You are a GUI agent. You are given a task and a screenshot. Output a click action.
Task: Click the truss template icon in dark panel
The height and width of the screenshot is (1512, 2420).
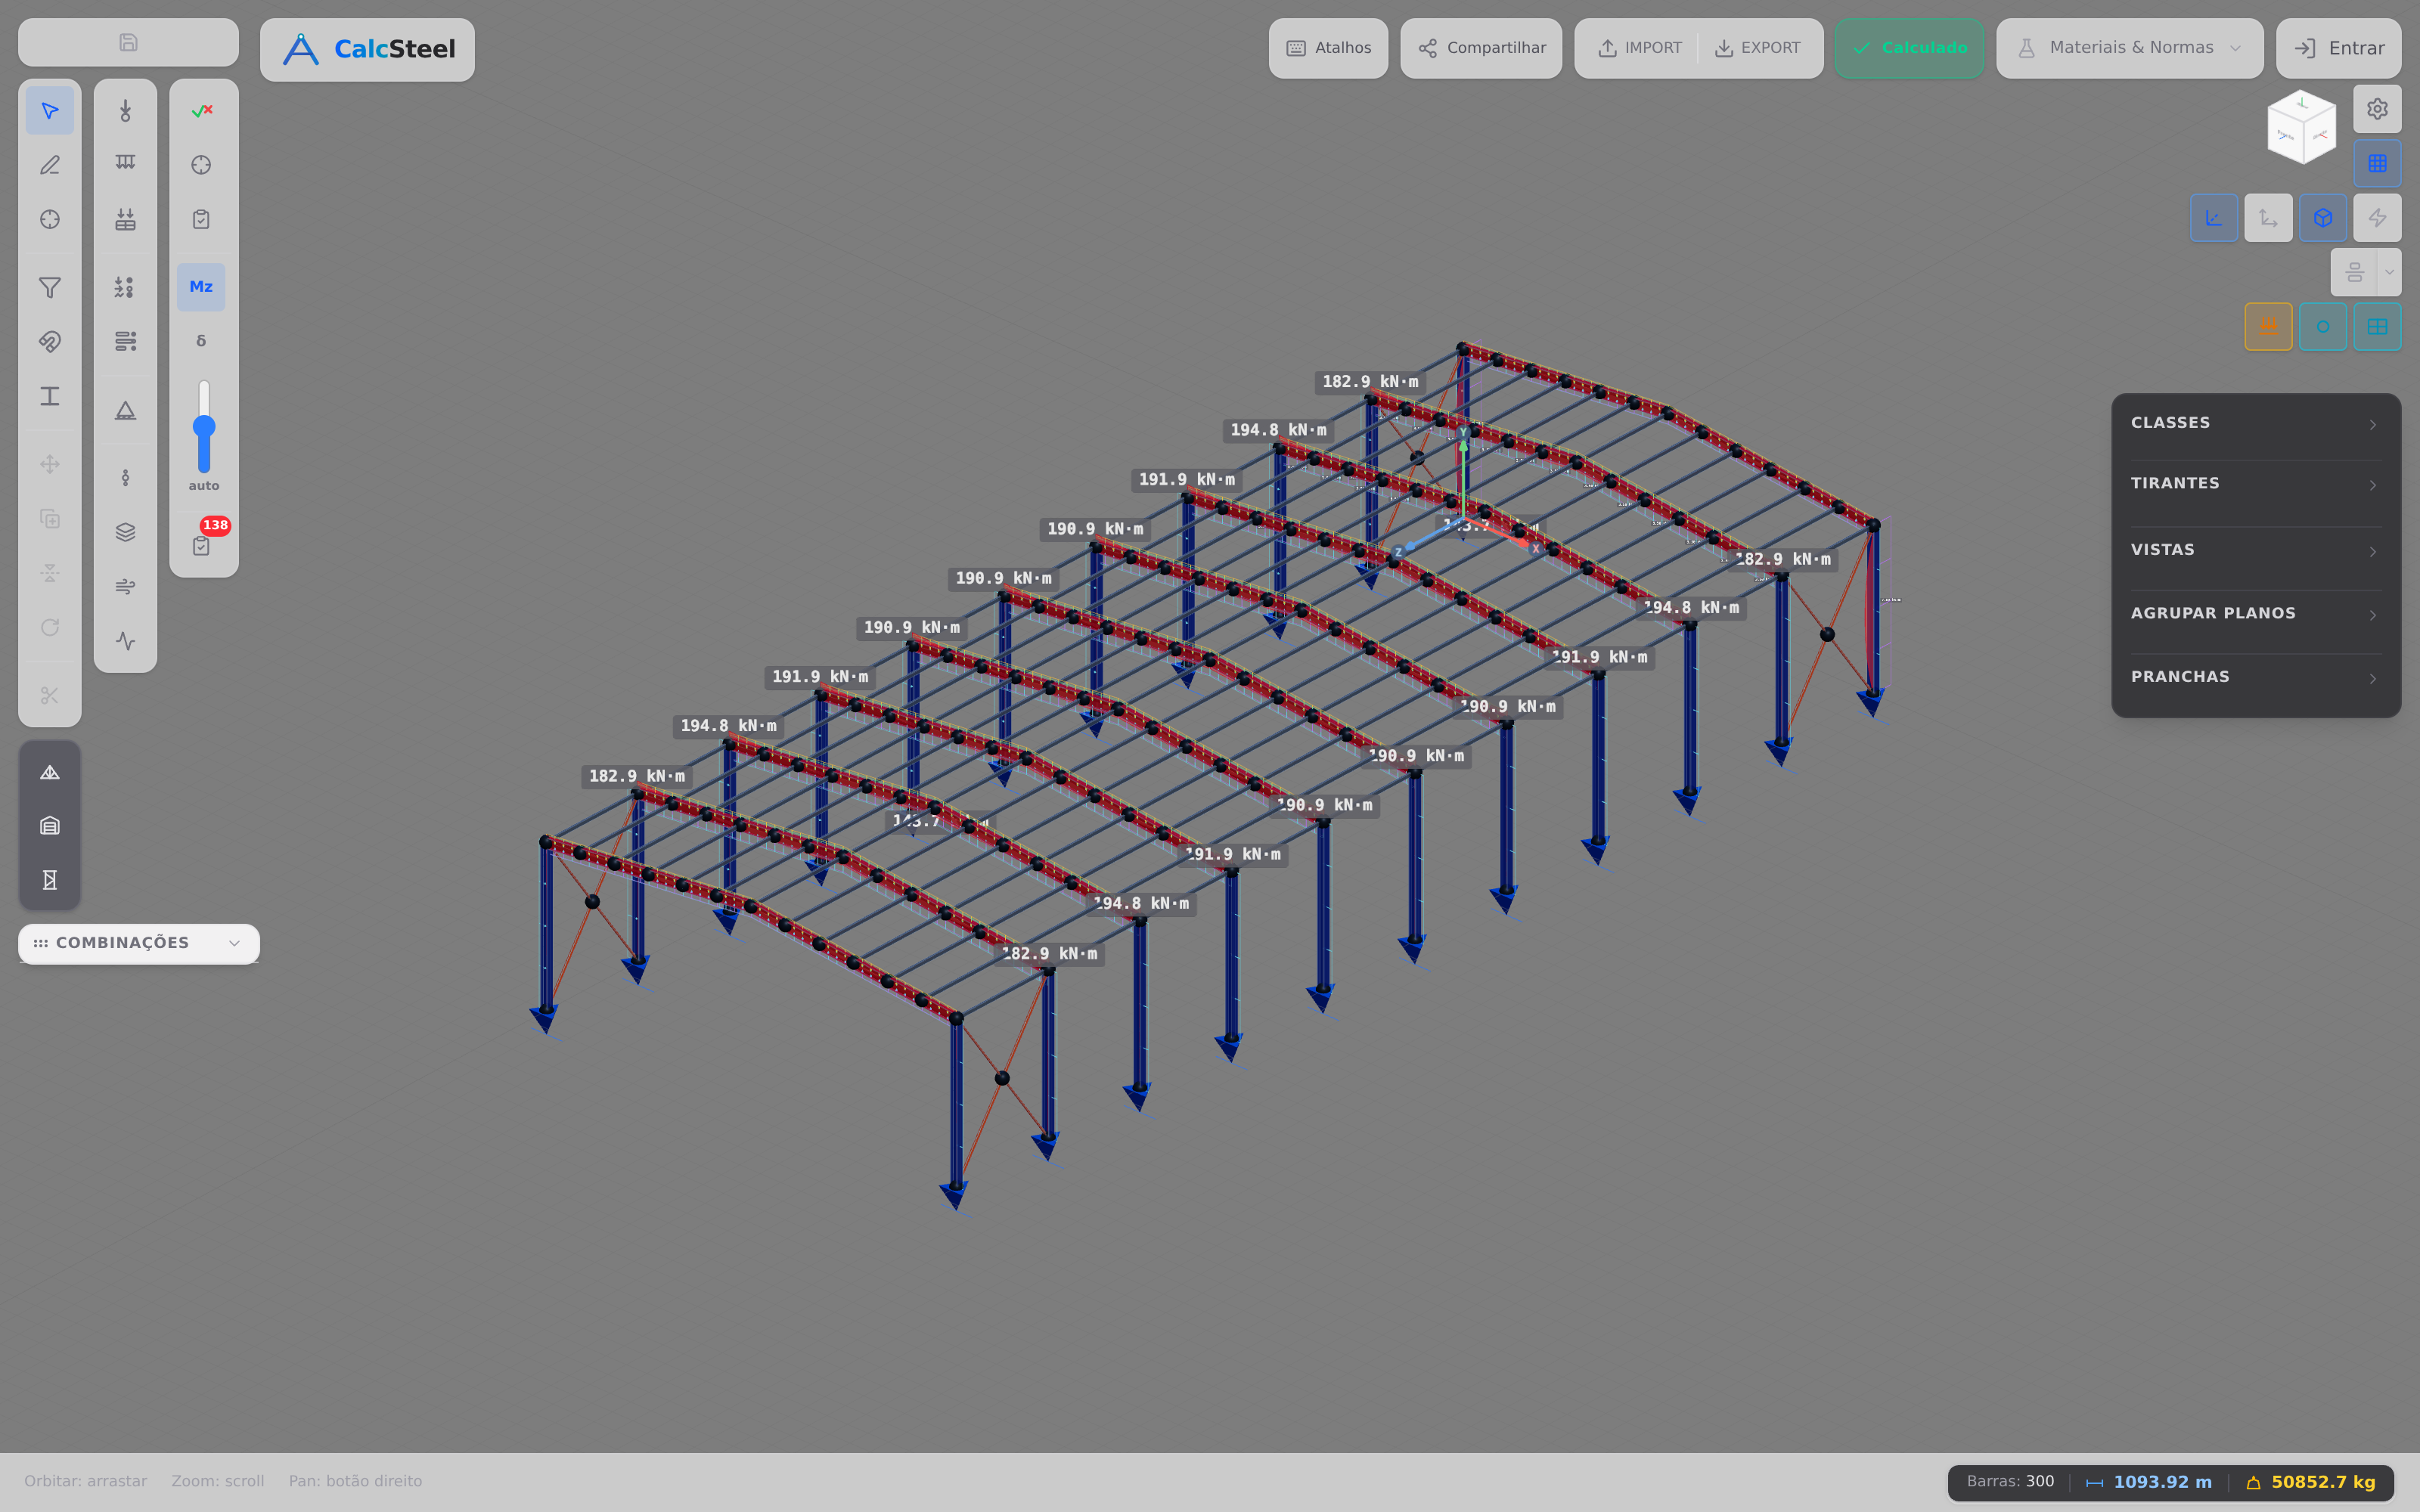[x=49, y=773]
